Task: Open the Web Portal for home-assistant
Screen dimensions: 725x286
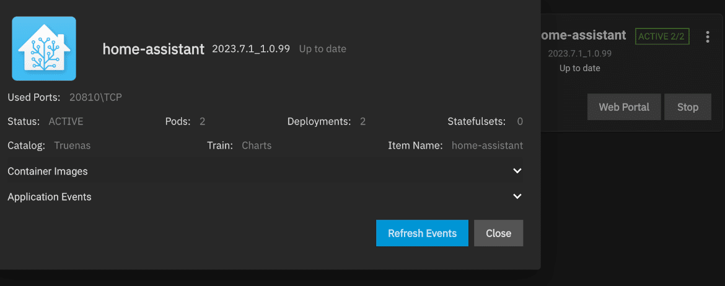Action: (624, 107)
